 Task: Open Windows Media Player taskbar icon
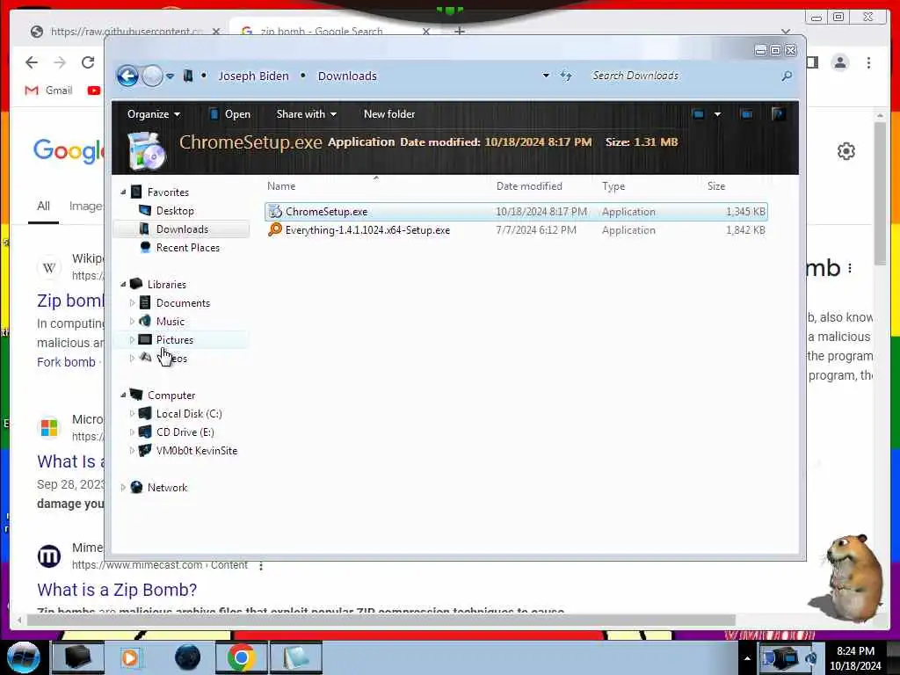pyautogui.click(x=130, y=657)
